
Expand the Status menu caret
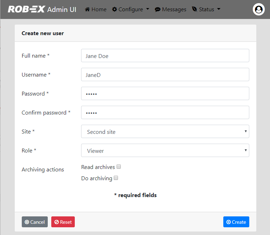[x=219, y=9]
